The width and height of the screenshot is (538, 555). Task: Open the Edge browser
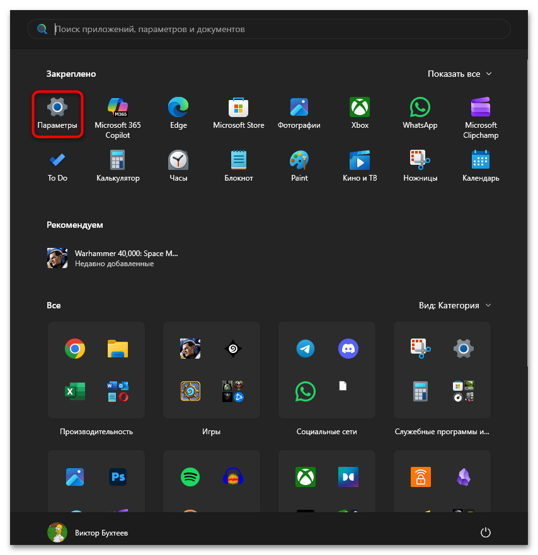click(x=178, y=113)
